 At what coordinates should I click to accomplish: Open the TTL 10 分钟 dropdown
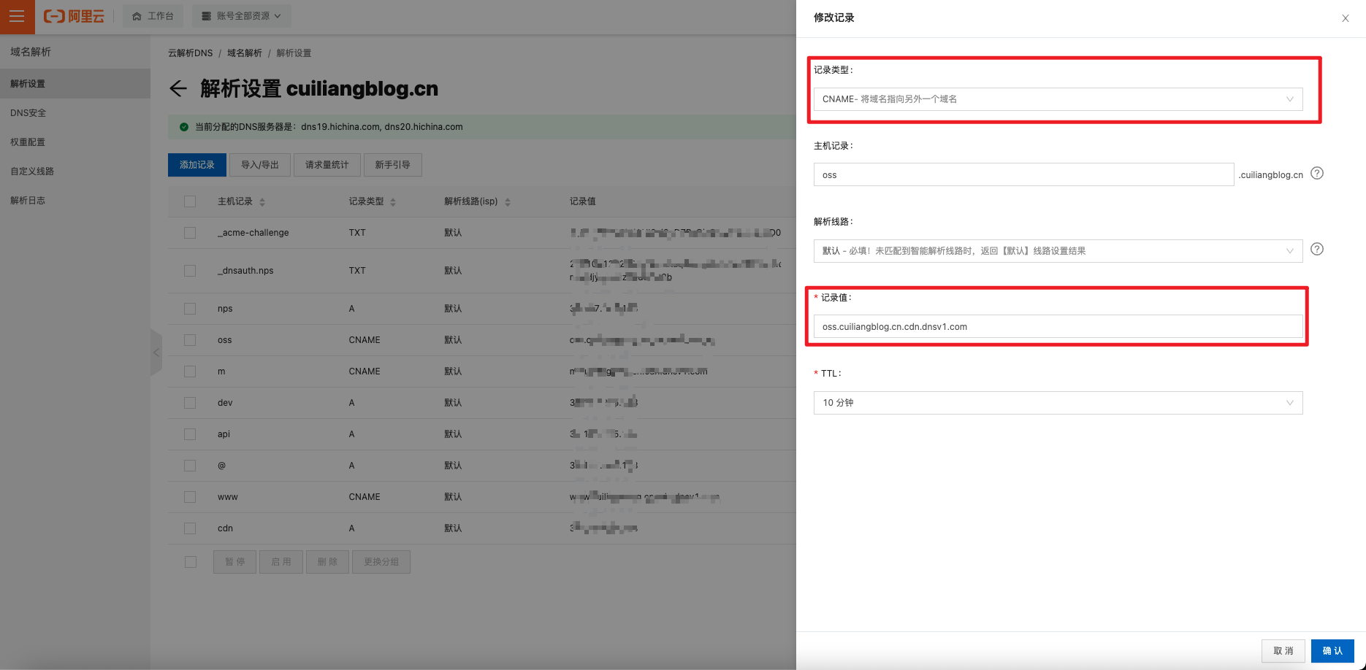pos(1058,403)
